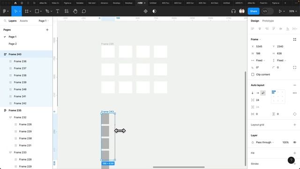Switch to the Design tab
300x169 pixels.
pos(255,21)
